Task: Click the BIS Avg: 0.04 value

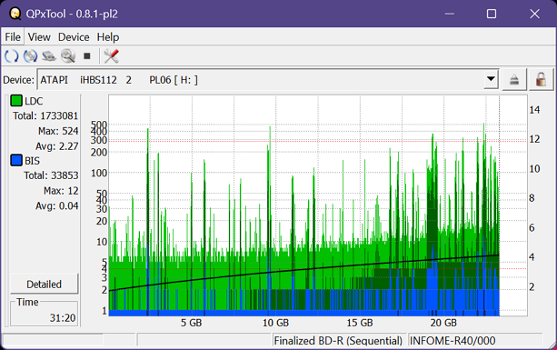Action: [x=57, y=205]
